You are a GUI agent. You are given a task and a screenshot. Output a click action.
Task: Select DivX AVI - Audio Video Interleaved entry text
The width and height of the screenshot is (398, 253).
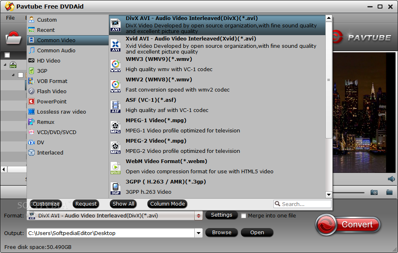[x=191, y=18]
